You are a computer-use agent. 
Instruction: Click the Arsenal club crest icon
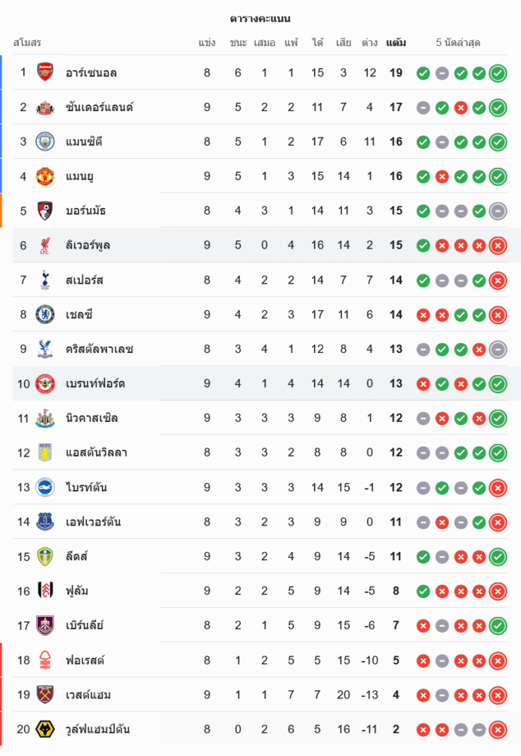[45, 73]
